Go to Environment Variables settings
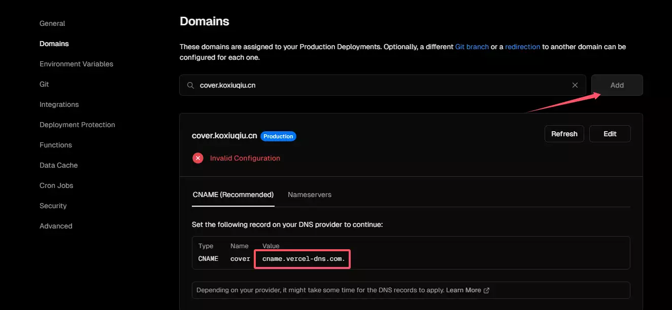 pos(76,64)
